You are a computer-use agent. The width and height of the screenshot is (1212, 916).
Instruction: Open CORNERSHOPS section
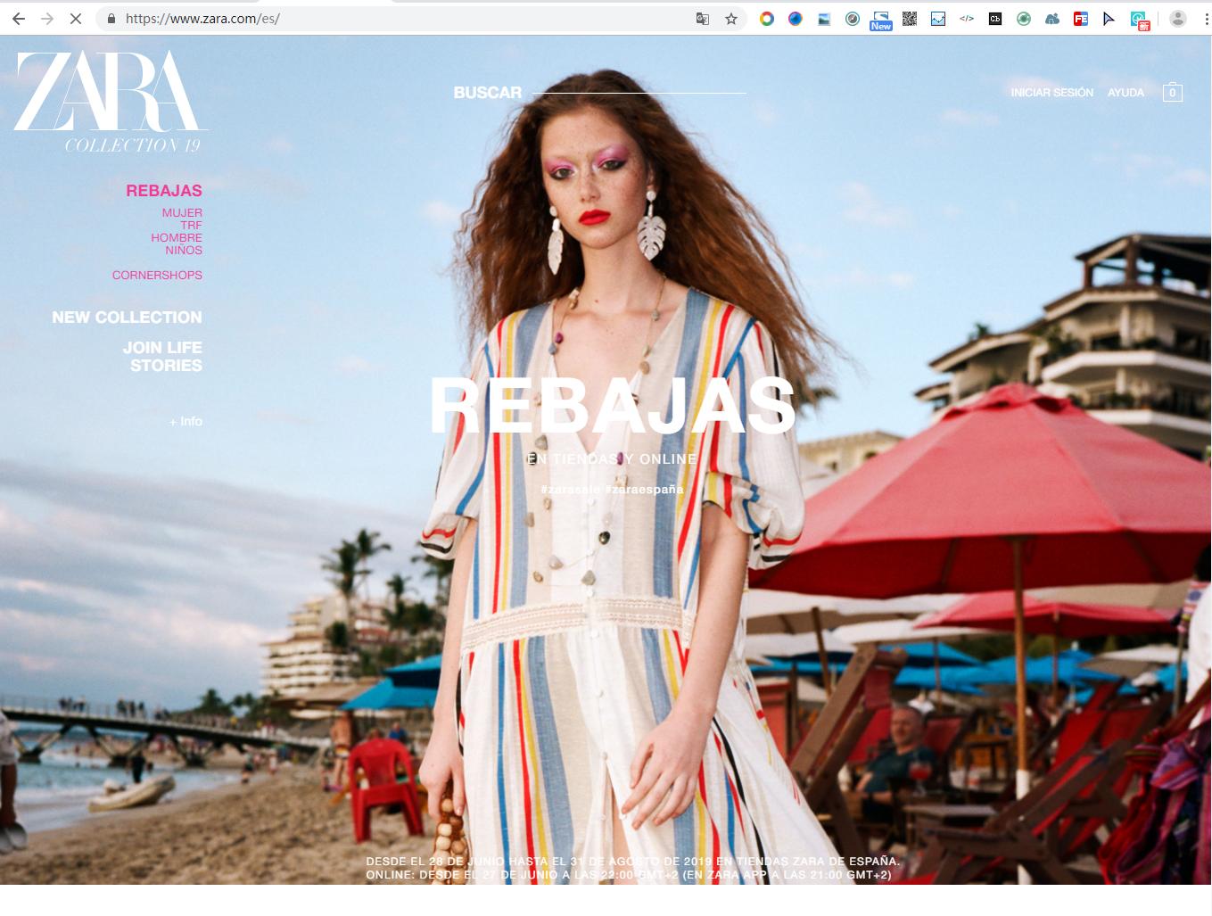[157, 275]
